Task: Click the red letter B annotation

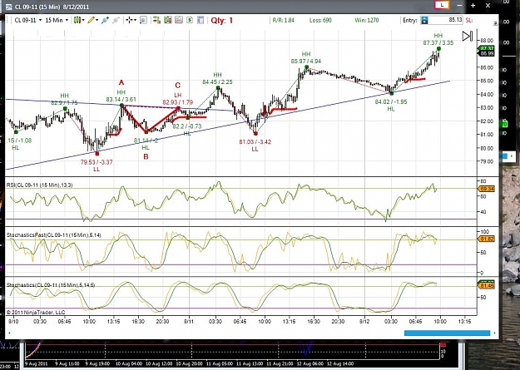Action: 146,156
